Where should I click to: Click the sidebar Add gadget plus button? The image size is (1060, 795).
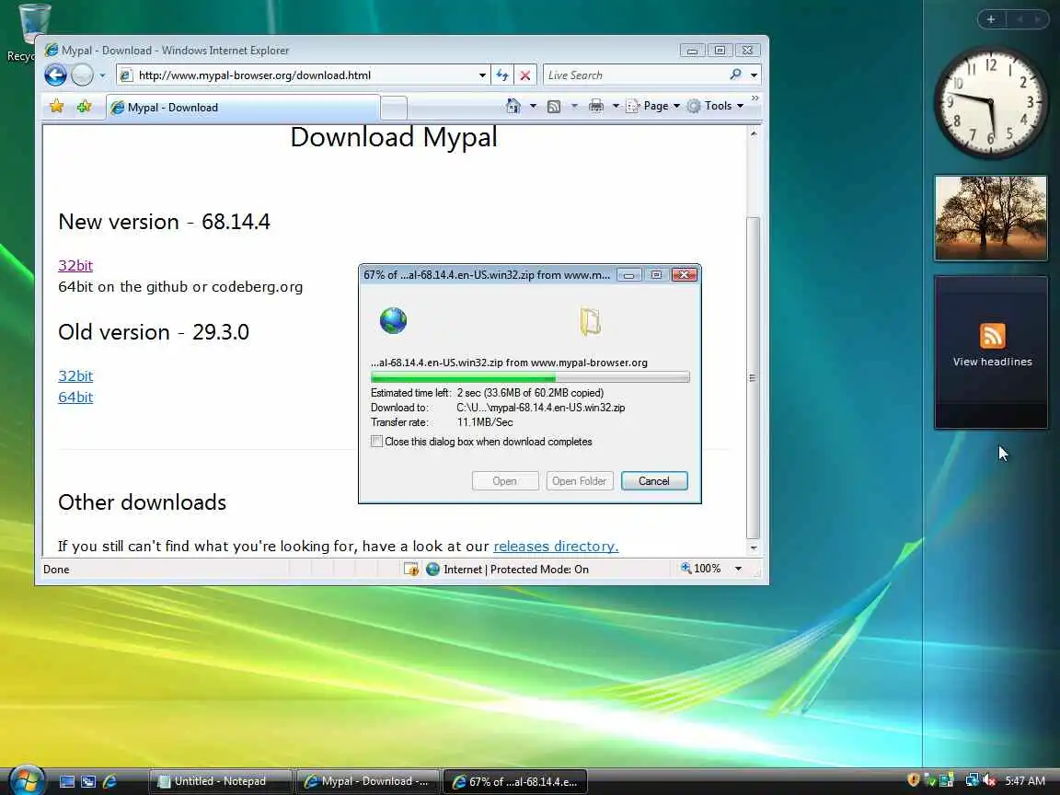pos(991,19)
